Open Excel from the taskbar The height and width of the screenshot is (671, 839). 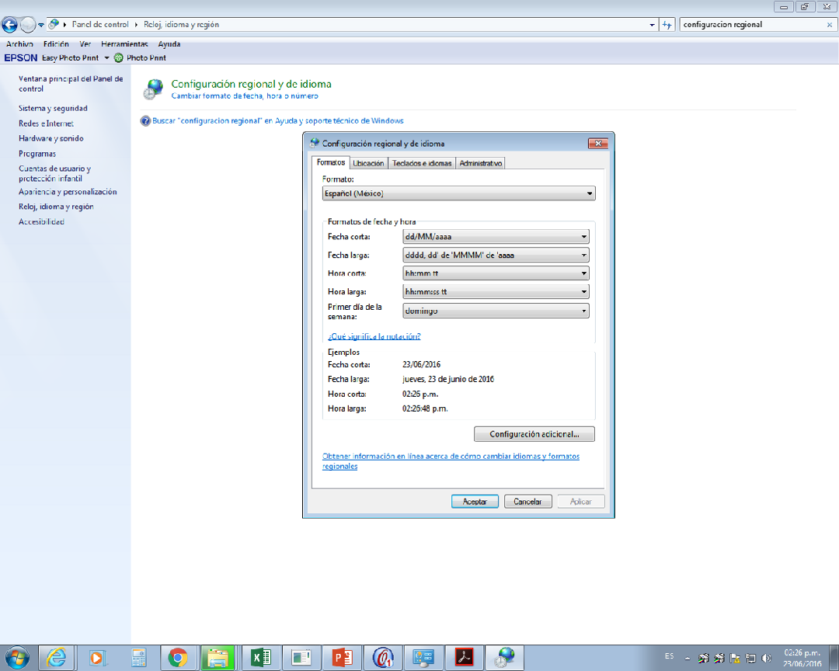259,658
